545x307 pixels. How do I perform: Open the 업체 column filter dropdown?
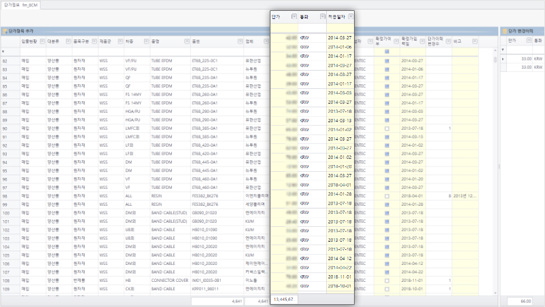point(266,41)
